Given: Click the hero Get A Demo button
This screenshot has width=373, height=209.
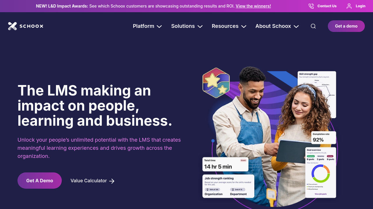Looking at the screenshot, I should click(x=40, y=181).
